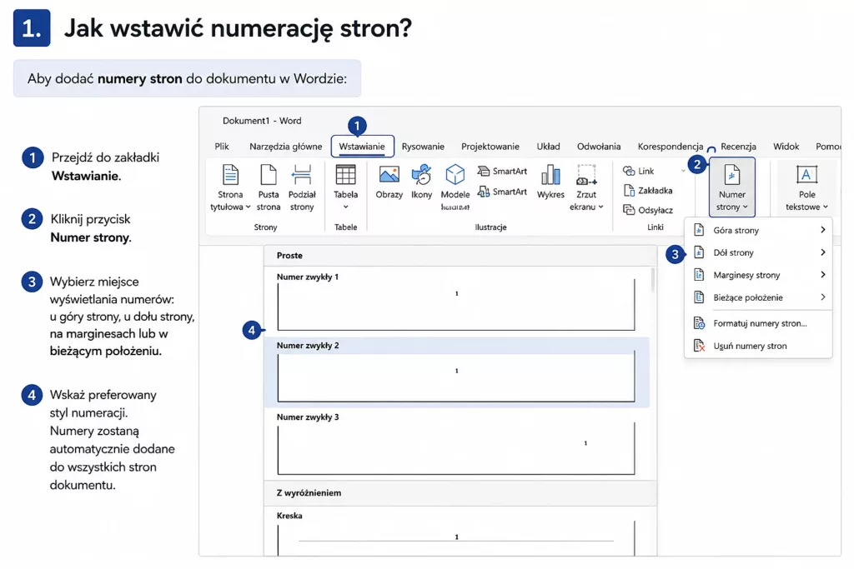This screenshot has height=569, width=854.
Task: Open the Odwołania tab
Action: [x=599, y=147]
